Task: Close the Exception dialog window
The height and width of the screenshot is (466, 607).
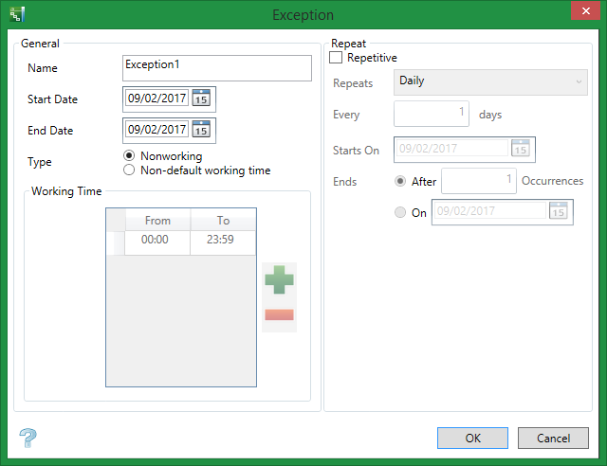Action: (586, 10)
